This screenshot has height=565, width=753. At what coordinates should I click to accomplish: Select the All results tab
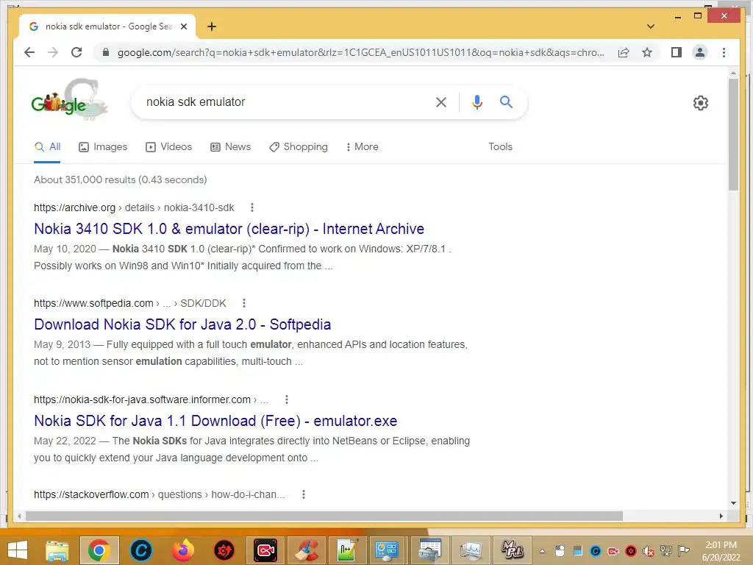47,147
